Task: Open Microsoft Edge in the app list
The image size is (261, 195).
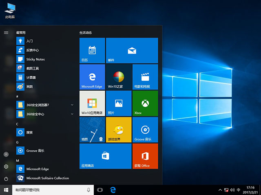Action: pyautogui.click(x=45, y=169)
